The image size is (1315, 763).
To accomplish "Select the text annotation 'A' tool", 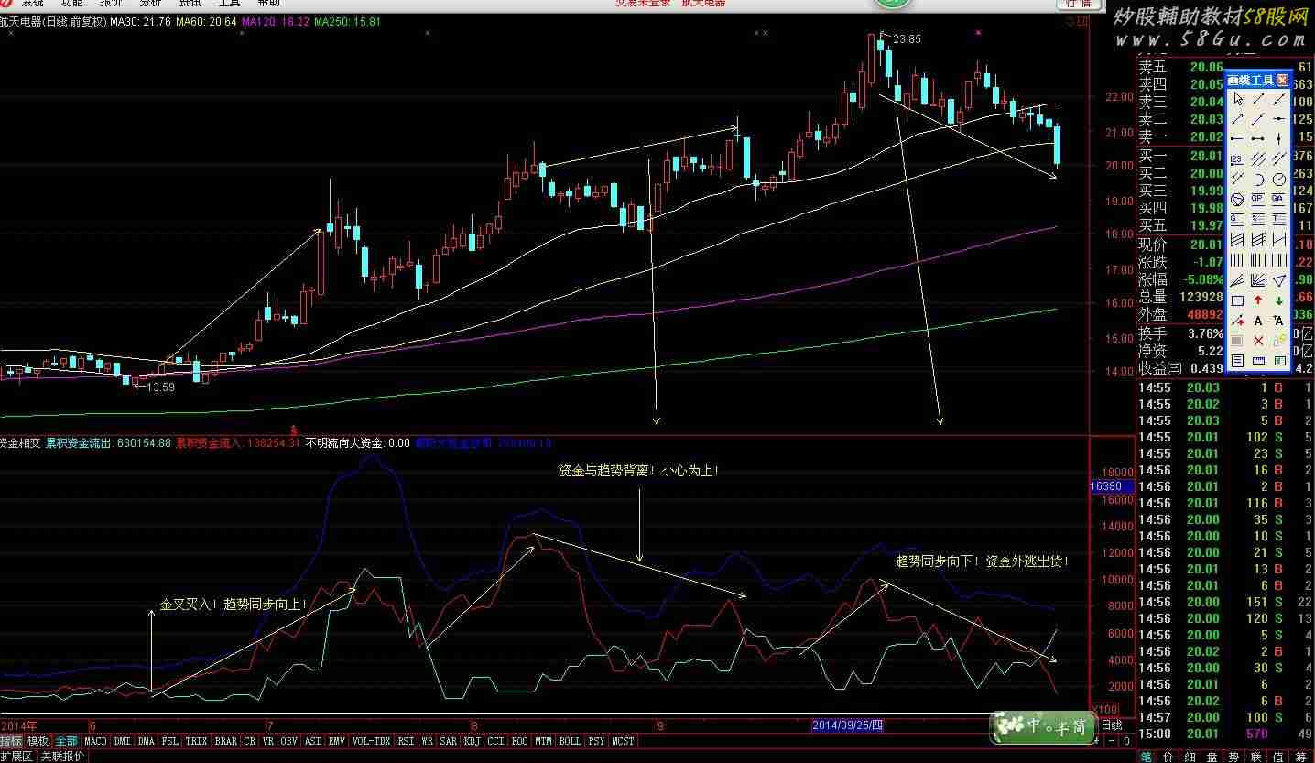I will [1258, 321].
